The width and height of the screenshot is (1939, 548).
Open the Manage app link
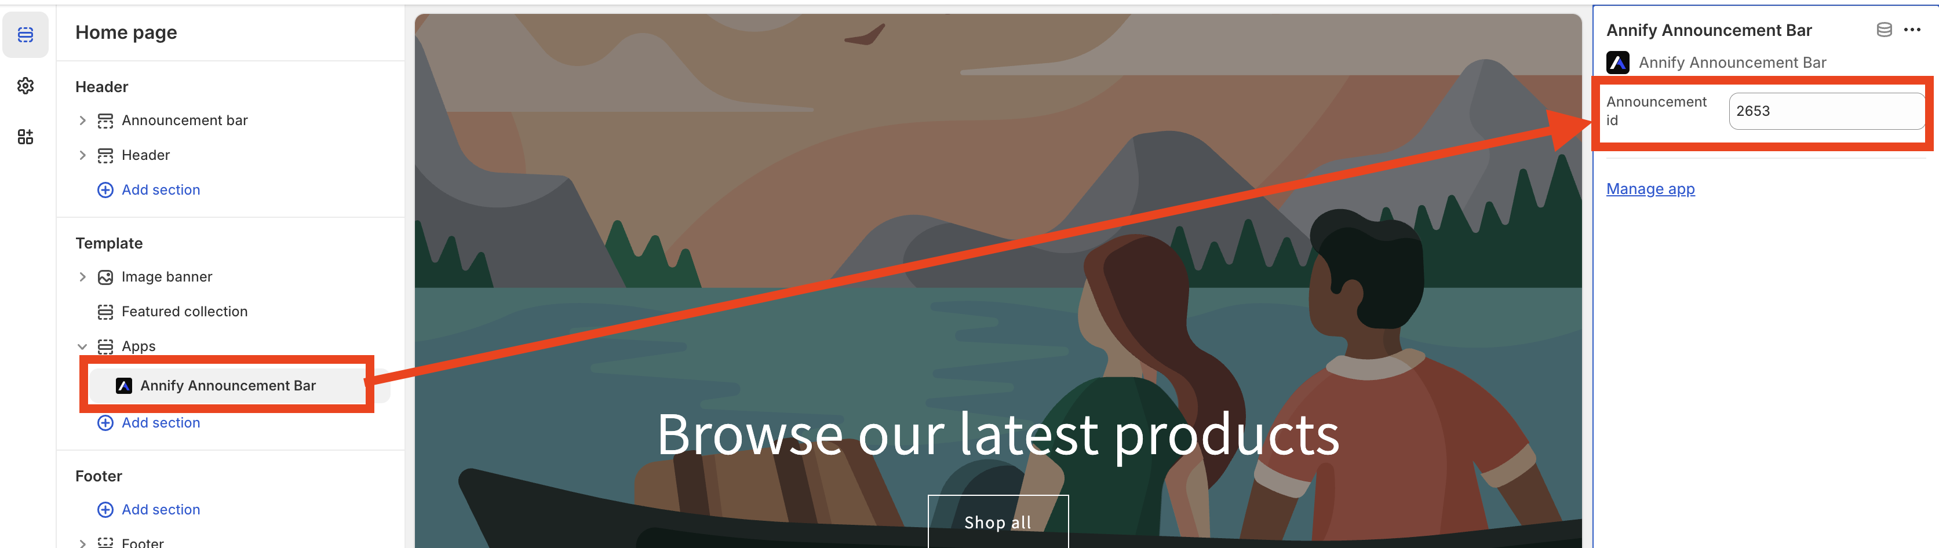1650,189
